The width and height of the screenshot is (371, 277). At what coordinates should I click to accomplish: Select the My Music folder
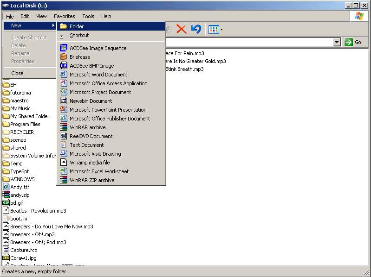[x=17, y=108]
